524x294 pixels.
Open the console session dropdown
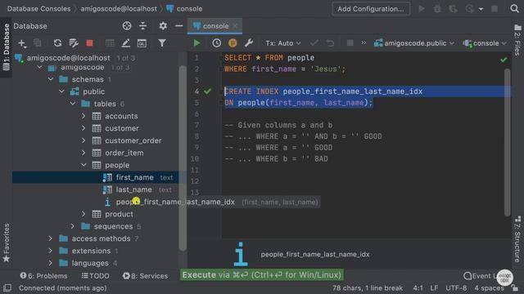[485, 43]
